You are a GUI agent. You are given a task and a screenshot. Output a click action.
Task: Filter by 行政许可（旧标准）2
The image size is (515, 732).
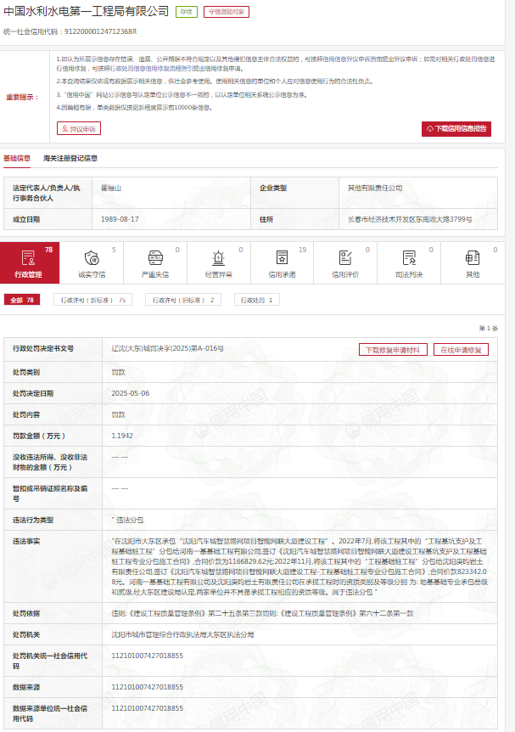click(183, 300)
